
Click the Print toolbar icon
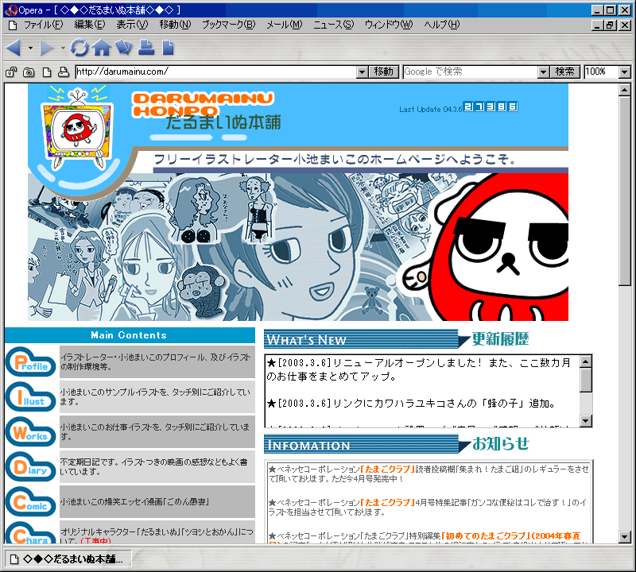pyautogui.click(x=146, y=48)
